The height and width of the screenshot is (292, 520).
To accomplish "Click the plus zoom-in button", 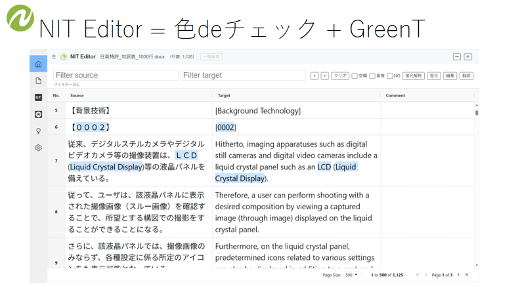I will [x=467, y=57].
